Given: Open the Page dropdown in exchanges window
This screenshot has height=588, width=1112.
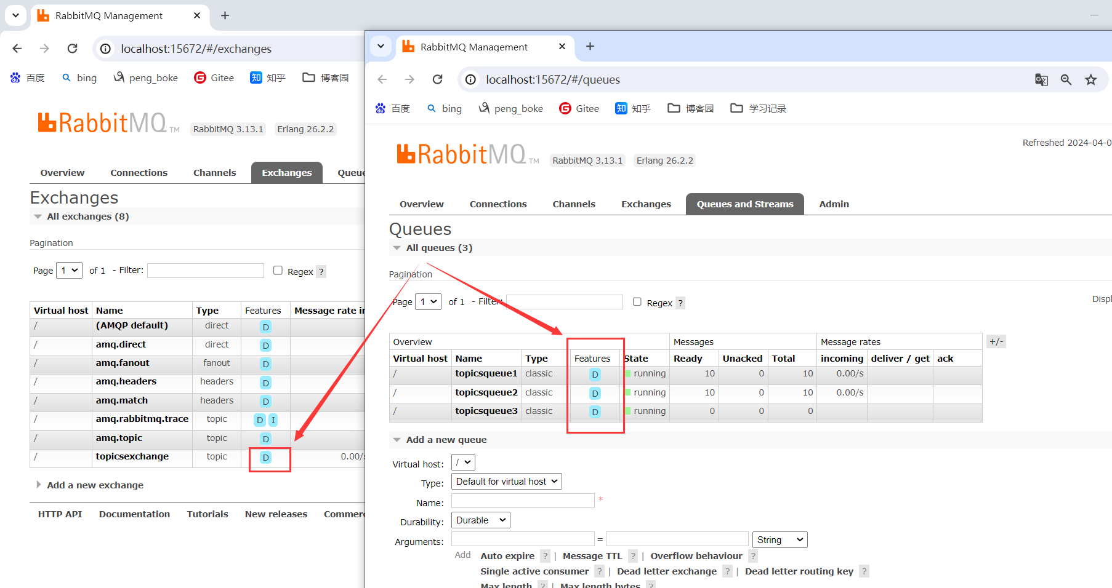Looking at the screenshot, I should point(69,270).
